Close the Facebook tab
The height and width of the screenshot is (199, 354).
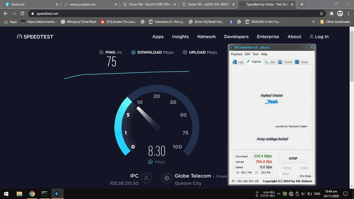coord(57,4)
